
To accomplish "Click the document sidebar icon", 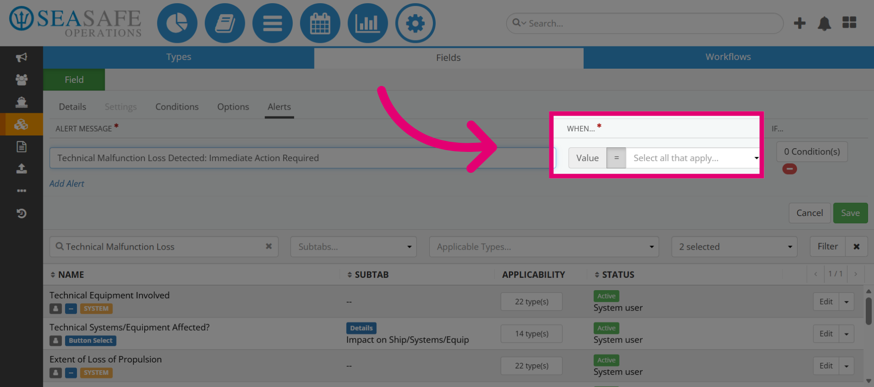I will [x=21, y=146].
